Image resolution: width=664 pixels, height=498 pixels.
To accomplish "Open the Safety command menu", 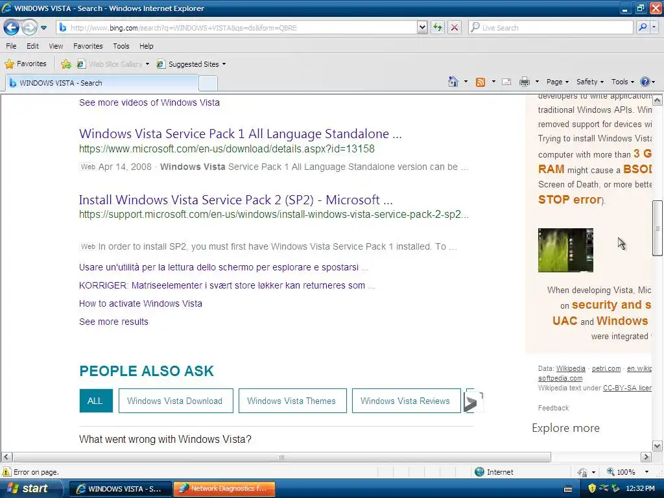I will tap(590, 82).
